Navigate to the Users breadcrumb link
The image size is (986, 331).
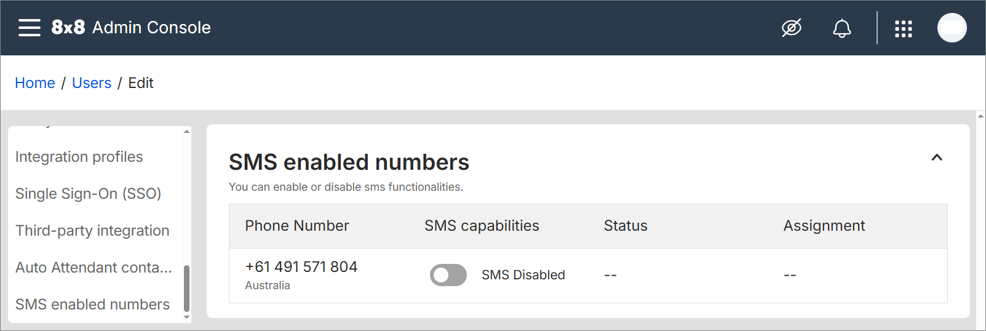(x=92, y=83)
